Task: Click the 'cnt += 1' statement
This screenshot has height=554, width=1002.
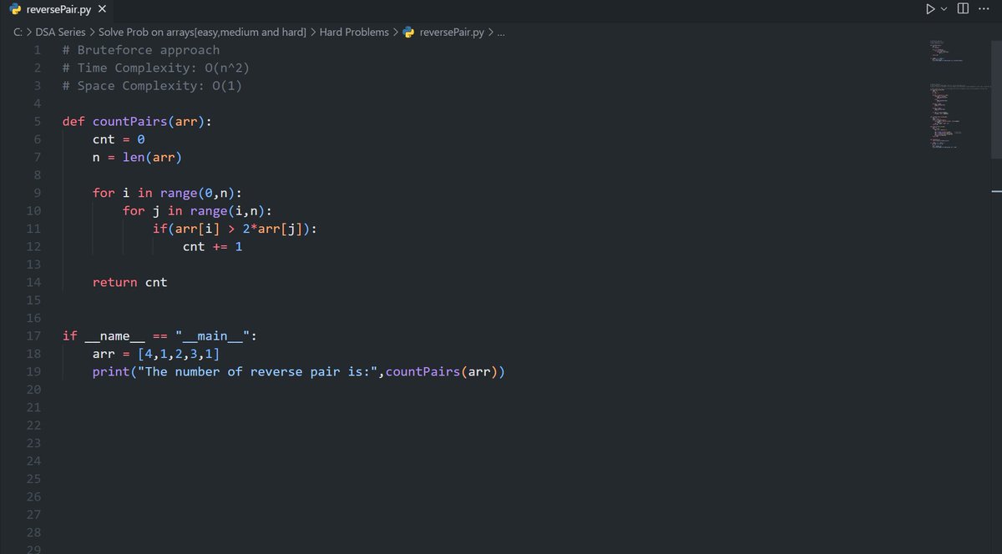Action: [212, 247]
